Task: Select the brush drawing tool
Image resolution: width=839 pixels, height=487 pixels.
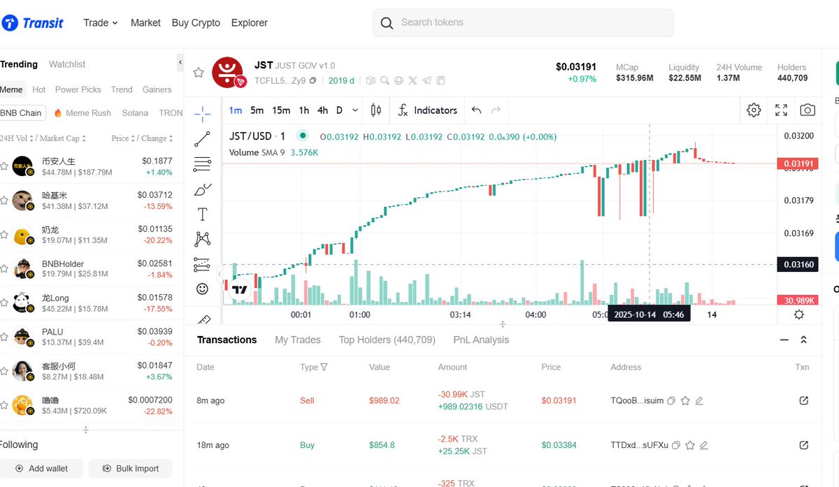Action: pyautogui.click(x=203, y=189)
